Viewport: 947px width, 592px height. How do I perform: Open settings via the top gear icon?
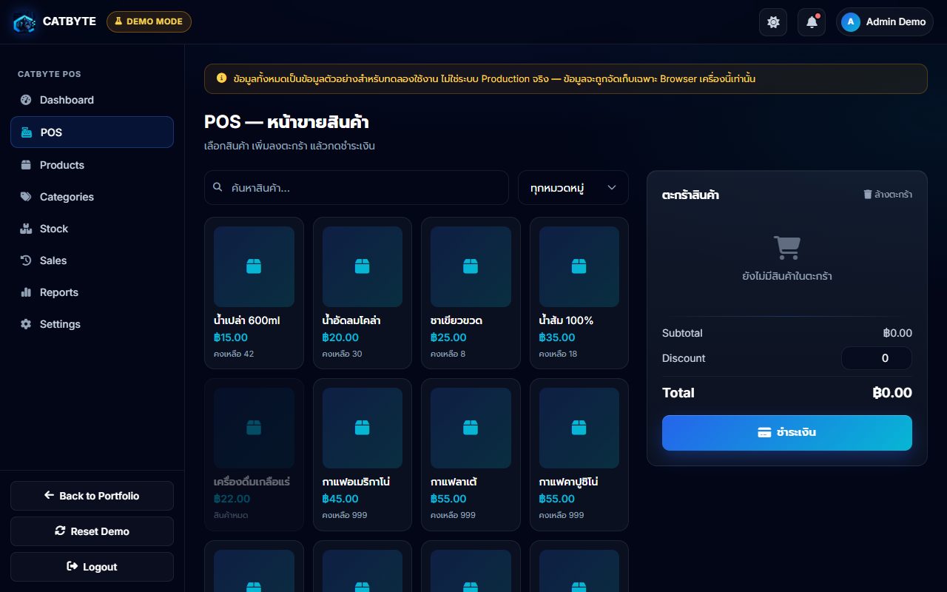(773, 22)
